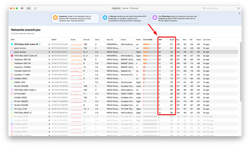Sort by the Mode column header
Image resolution: width=250 pixels, height=147 pixels.
(x=138, y=39)
